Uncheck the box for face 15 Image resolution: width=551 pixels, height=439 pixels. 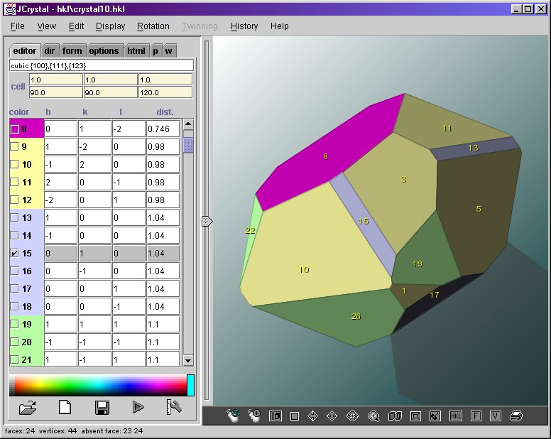click(15, 253)
